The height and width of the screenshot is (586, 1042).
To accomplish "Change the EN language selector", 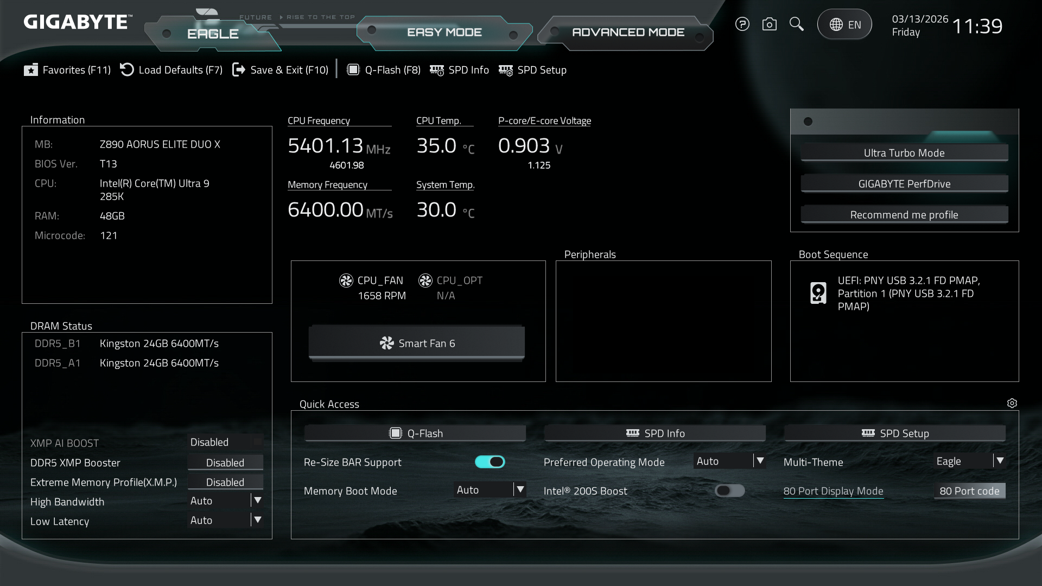I will tap(844, 24).
